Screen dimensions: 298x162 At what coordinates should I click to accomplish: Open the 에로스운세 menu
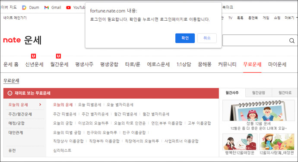(x=159, y=64)
